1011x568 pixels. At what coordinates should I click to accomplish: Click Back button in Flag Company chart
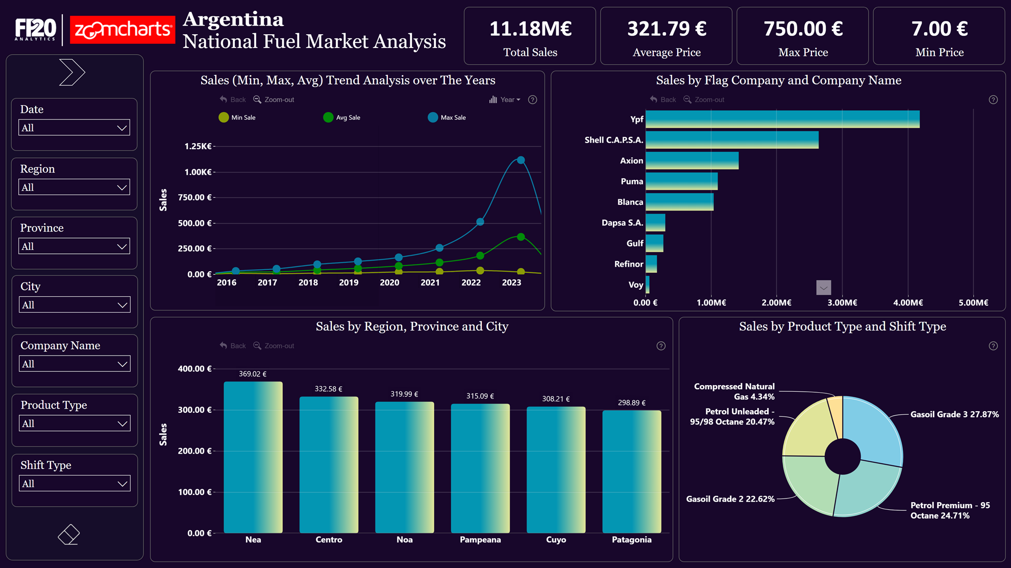pyautogui.click(x=663, y=100)
